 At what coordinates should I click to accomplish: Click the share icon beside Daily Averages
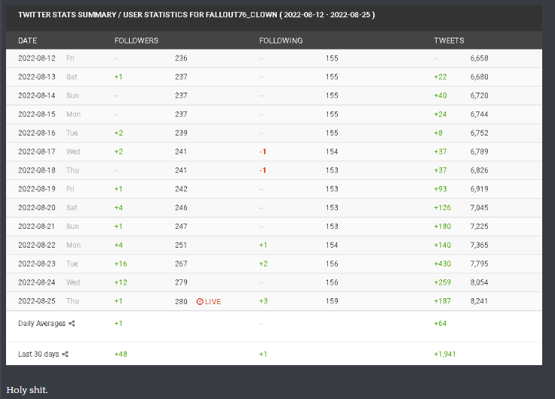(x=72, y=324)
